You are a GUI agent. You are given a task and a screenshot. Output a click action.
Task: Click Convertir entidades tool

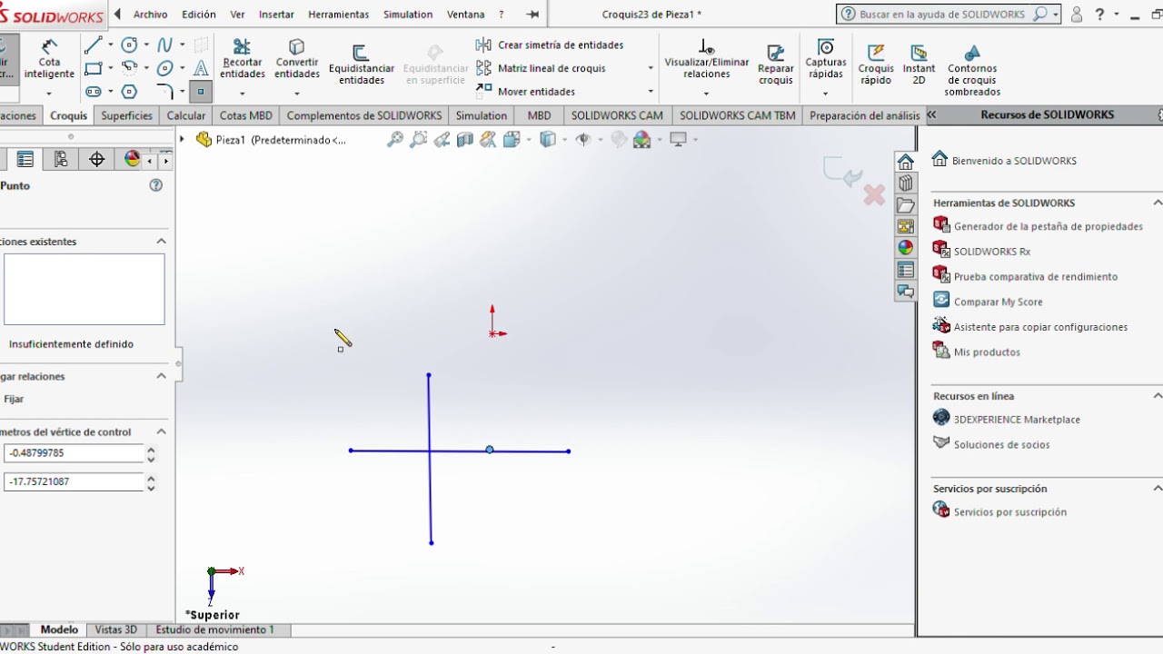pos(297,59)
